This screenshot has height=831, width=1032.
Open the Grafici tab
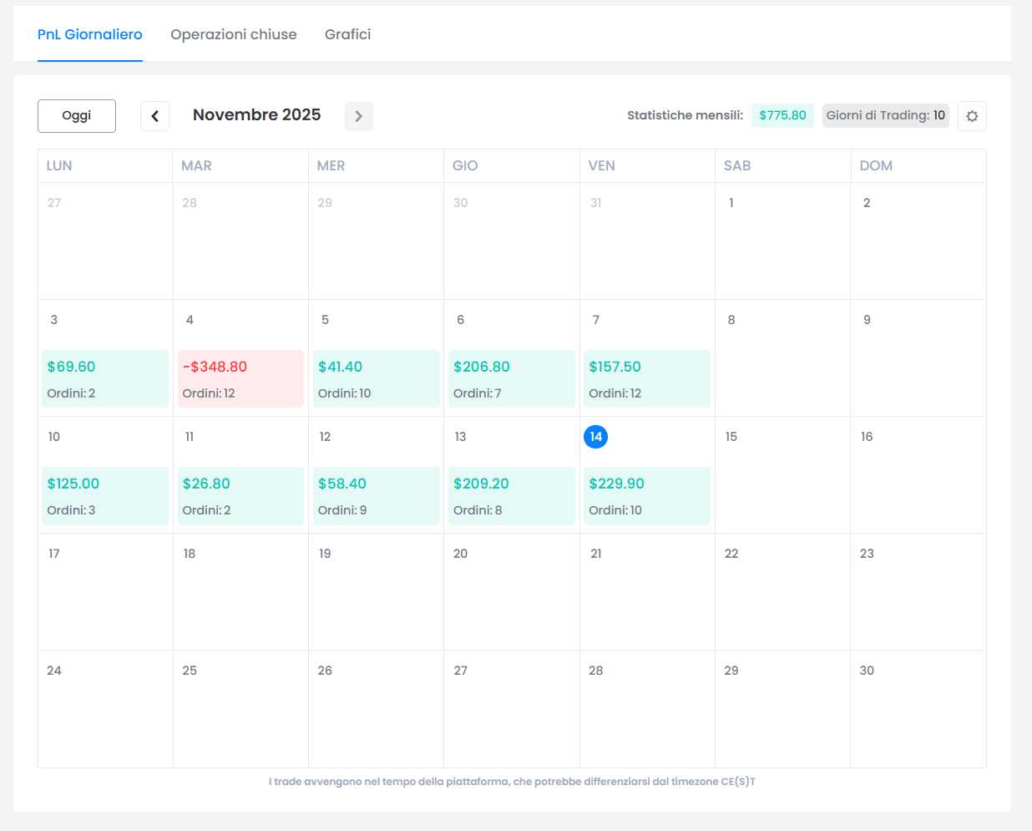click(x=347, y=34)
